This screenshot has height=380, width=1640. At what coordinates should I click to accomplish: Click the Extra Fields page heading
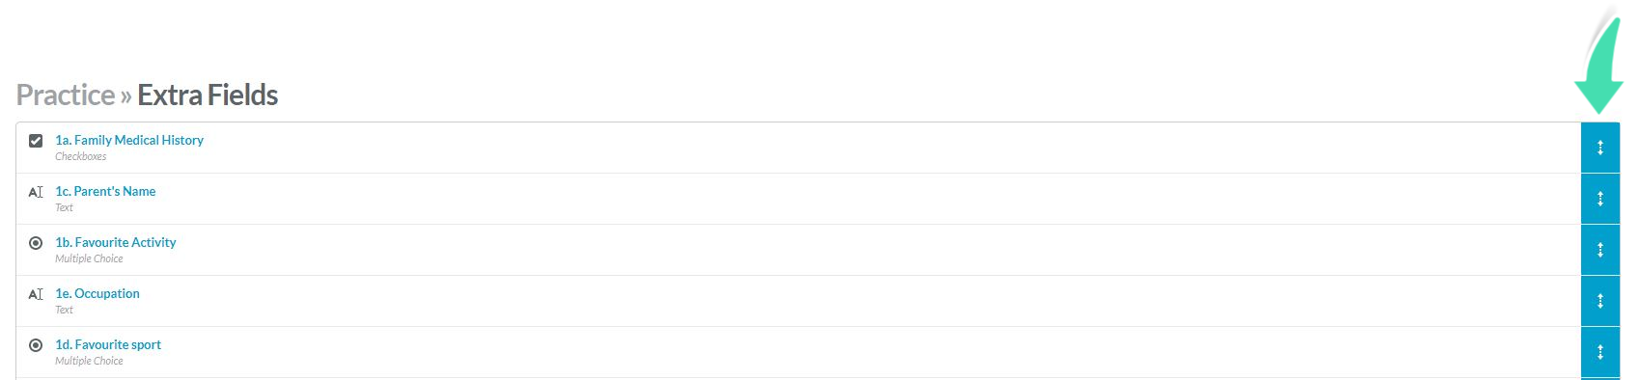point(208,95)
